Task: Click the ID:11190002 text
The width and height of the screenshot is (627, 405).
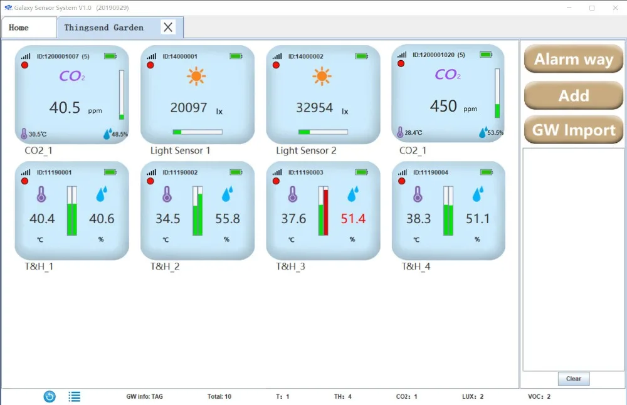Action: 180,172
